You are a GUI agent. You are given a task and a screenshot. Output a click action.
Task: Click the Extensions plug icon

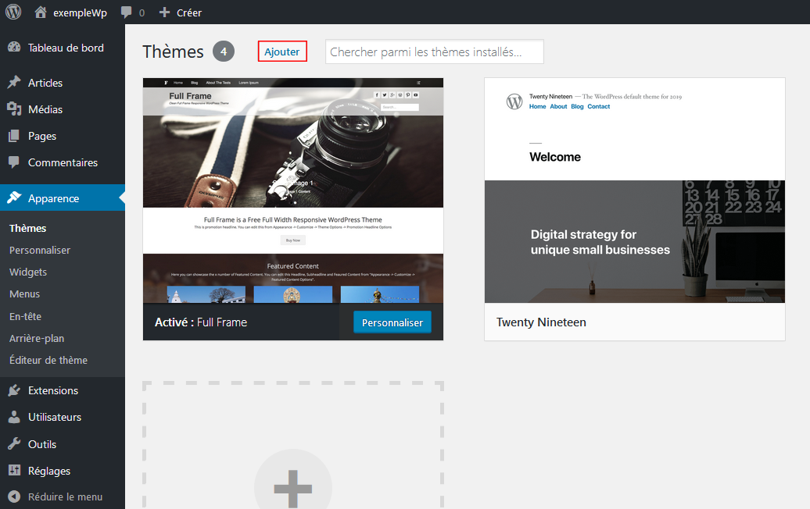(14, 390)
